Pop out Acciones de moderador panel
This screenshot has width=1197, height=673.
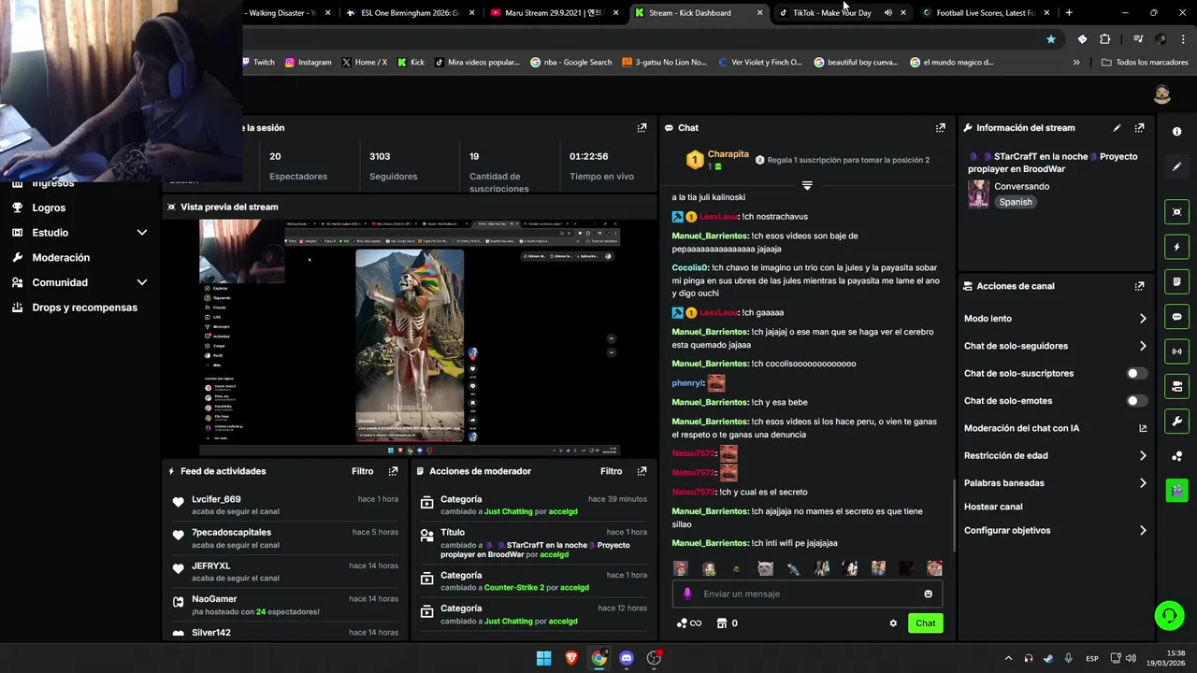[642, 471]
